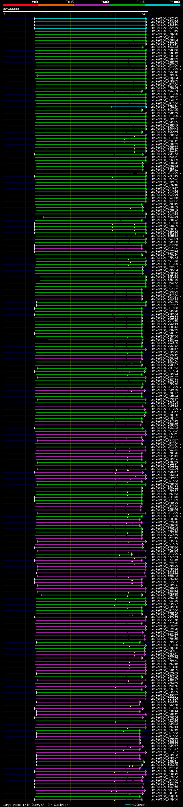The height and width of the screenshot is (807, 183).
Task: Select the UniRef100_A7R1X6 entry
Action: pyautogui.click(x=164, y=75)
